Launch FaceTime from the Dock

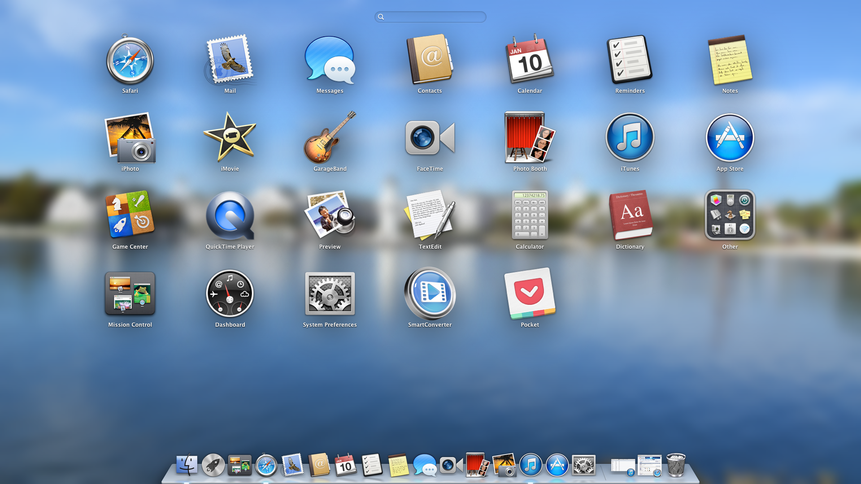click(451, 465)
